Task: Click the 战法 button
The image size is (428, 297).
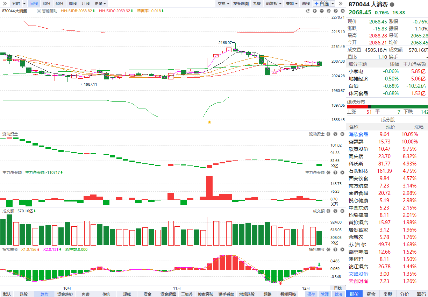Action: click(338, 294)
